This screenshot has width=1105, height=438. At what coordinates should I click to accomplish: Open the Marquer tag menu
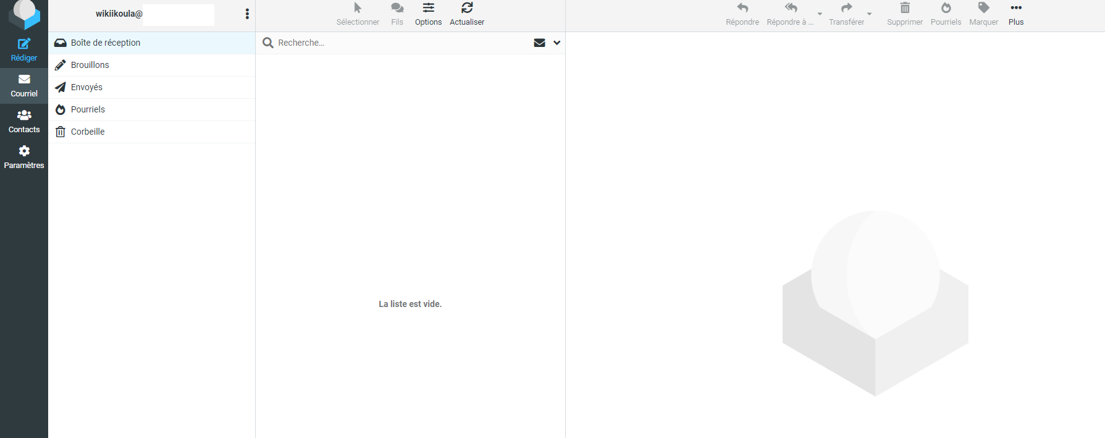(x=983, y=14)
